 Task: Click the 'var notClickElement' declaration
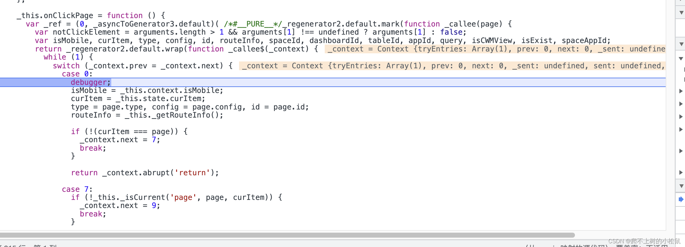click(77, 32)
